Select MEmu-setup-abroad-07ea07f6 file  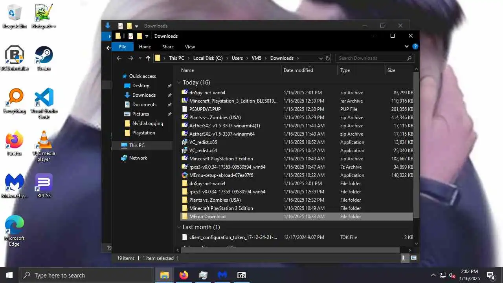click(297, 175)
